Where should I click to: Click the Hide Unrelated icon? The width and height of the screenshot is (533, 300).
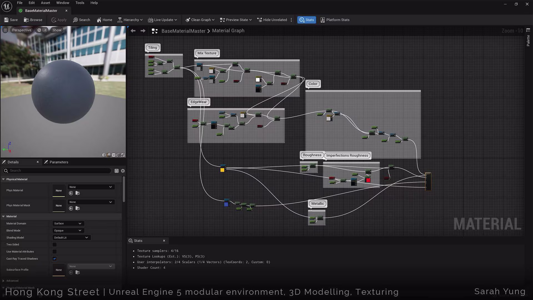point(260,20)
